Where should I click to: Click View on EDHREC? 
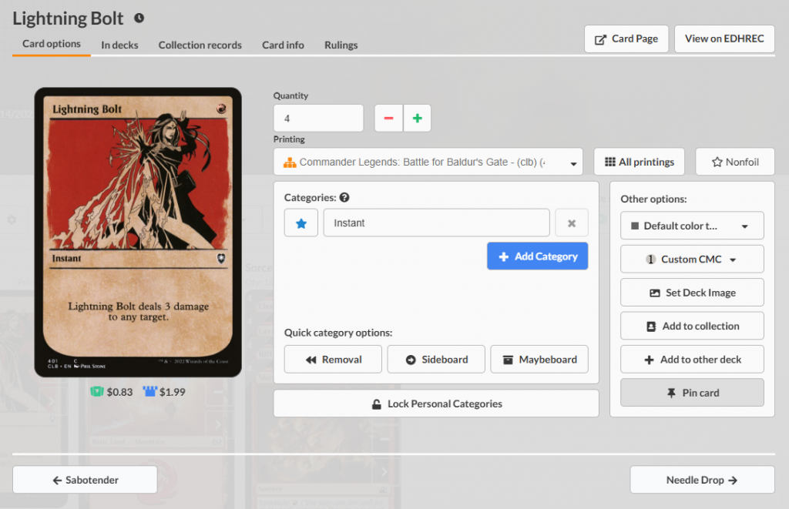pyautogui.click(x=724, y=39)
